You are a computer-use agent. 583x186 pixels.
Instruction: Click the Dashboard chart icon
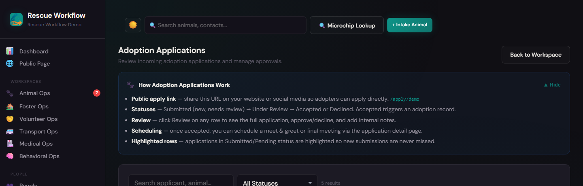pos(10,51)
